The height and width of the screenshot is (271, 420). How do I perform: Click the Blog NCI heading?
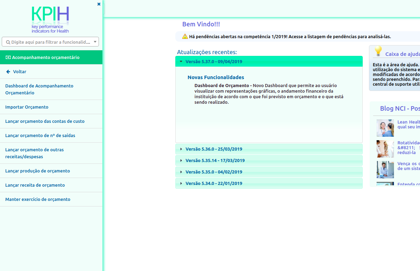coord(400,109)
